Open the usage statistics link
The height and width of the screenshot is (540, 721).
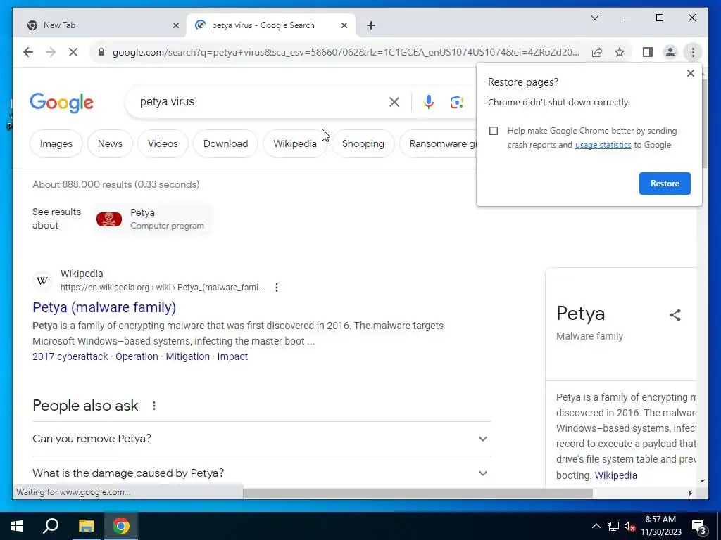pyautogui.click(x=603, y=145)
